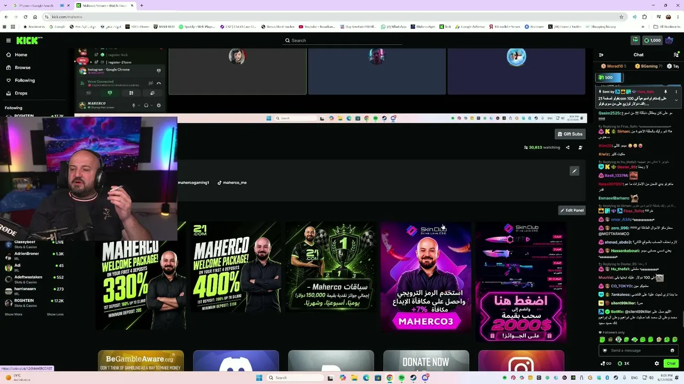684x384 pixels.
Task: Open chat settings gear
Action: pos(657,364)
